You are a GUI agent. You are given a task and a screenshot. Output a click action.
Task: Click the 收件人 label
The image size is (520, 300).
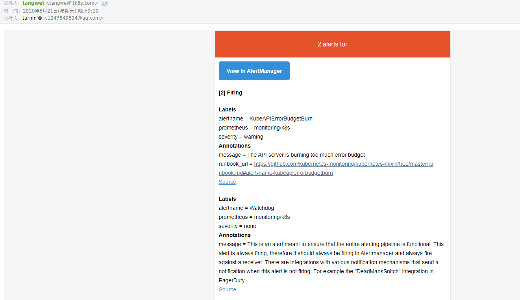(12, 18)
